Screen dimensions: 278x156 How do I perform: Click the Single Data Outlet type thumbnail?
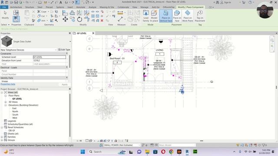tap(7, 41)
